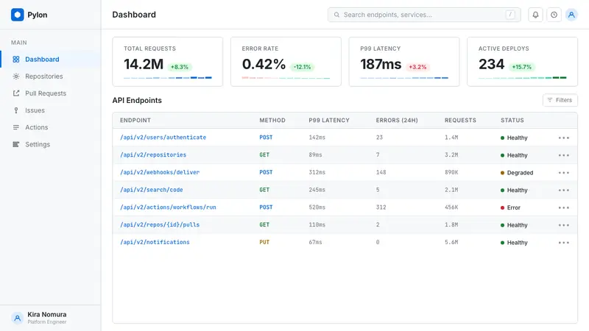Click the Active Deploys sparkline
589x331 pixels.
(522, 78)
